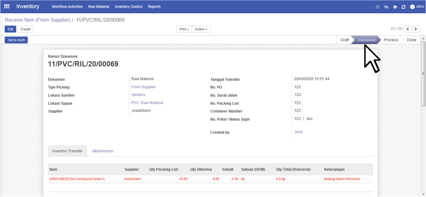Screen dimensions: 426x197
Task: Expand the Print dropdown
Action: pos(184,29)
